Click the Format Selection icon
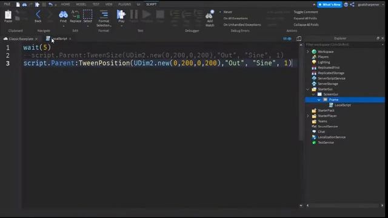 pos(104,15)
